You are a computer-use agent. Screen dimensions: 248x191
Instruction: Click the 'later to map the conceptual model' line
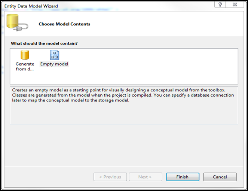(x=71, y=100)
